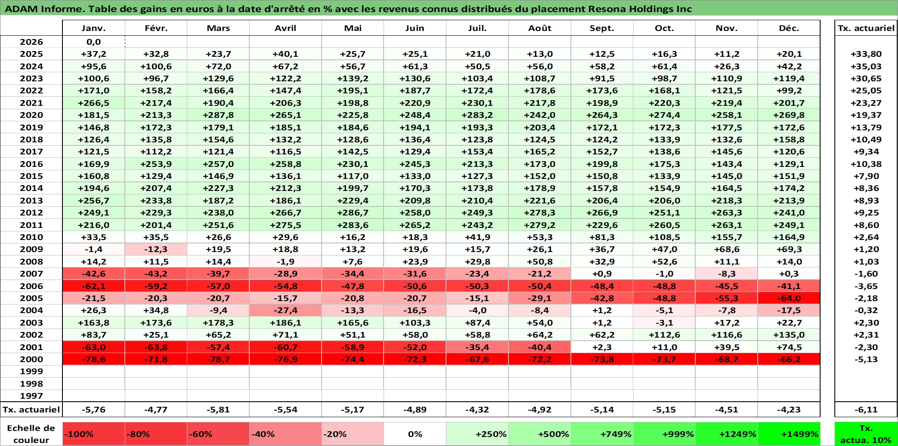Click 2025 actuarial rate +33,80
This screenshot has width=898, height=446.
coord(866,54)
